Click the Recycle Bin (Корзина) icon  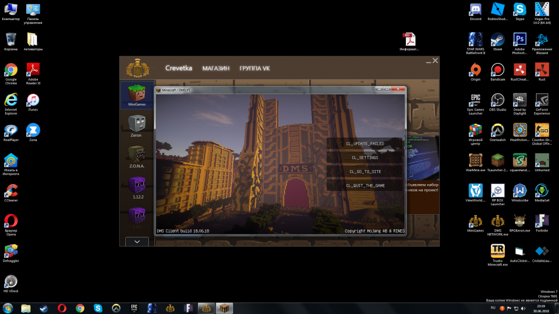pos(11,40)
